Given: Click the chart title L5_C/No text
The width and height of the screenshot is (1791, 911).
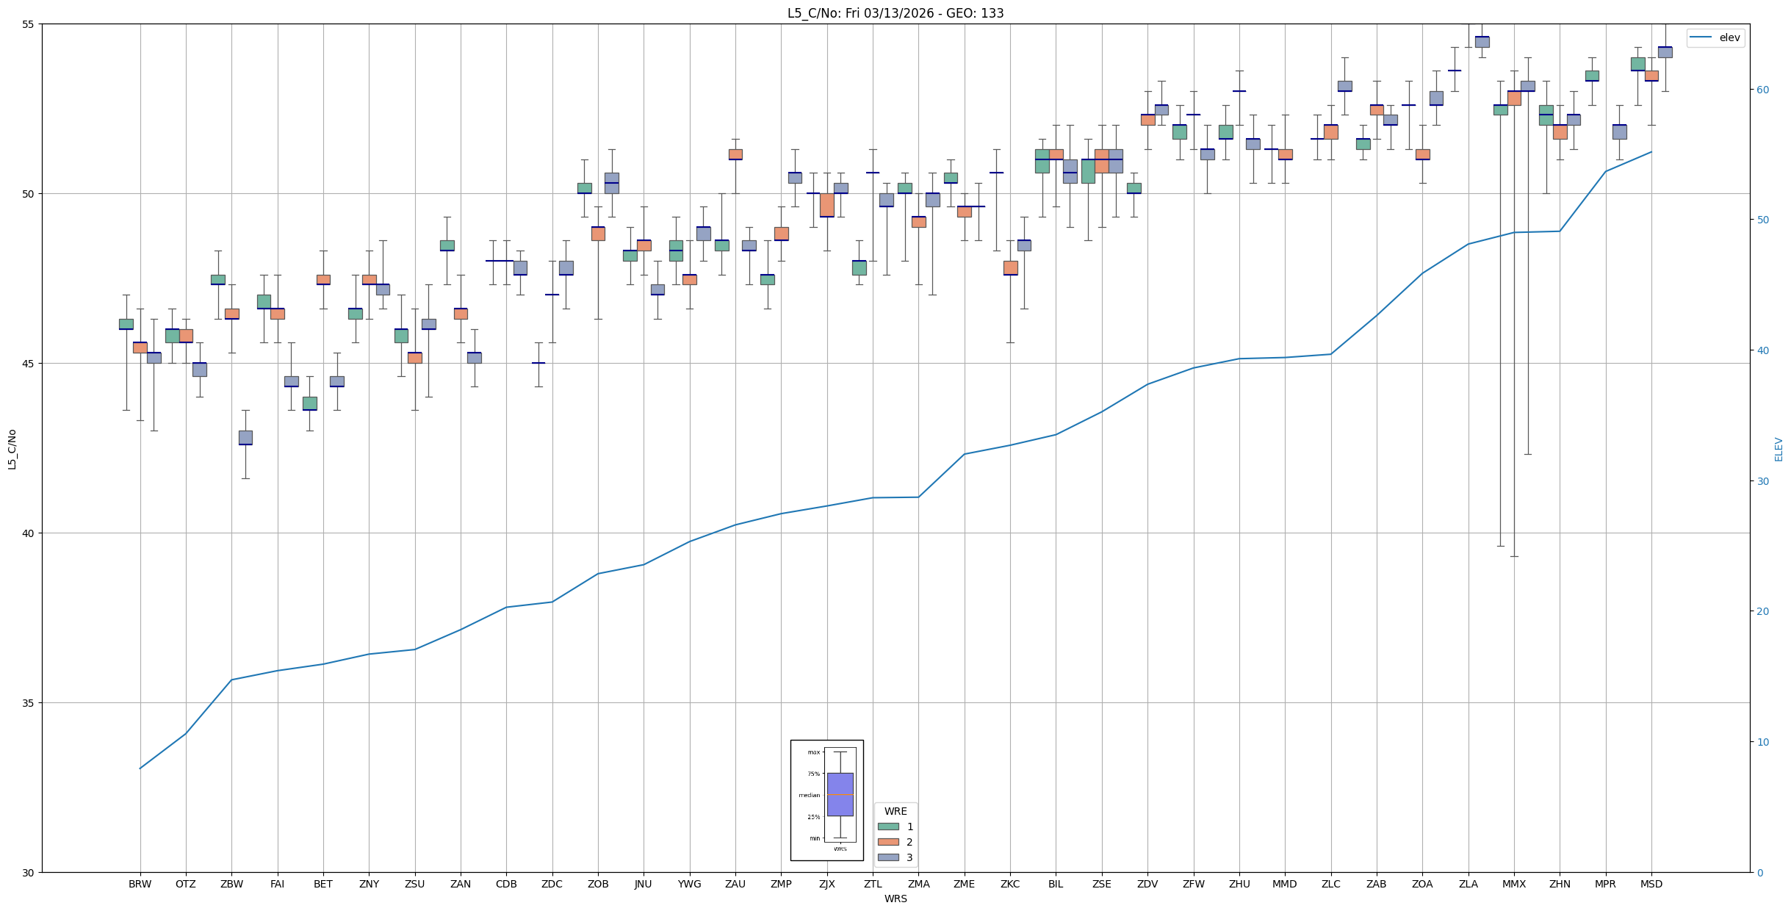Looking at the screenshot, I should click(895, 13).
